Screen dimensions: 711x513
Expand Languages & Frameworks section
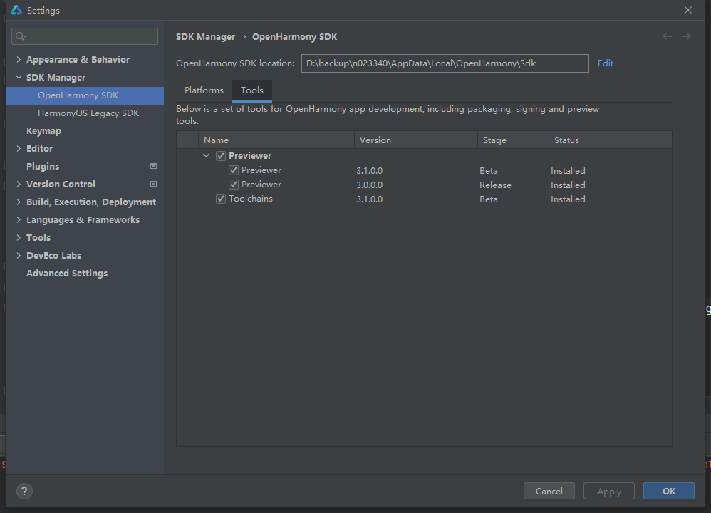(19, 219)
